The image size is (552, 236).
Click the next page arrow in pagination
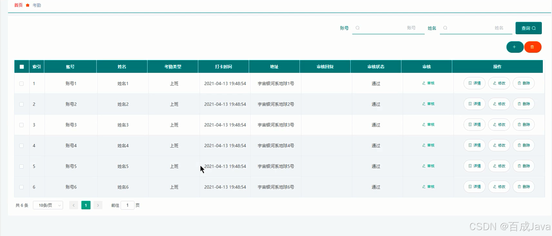(x=98, y=205)
